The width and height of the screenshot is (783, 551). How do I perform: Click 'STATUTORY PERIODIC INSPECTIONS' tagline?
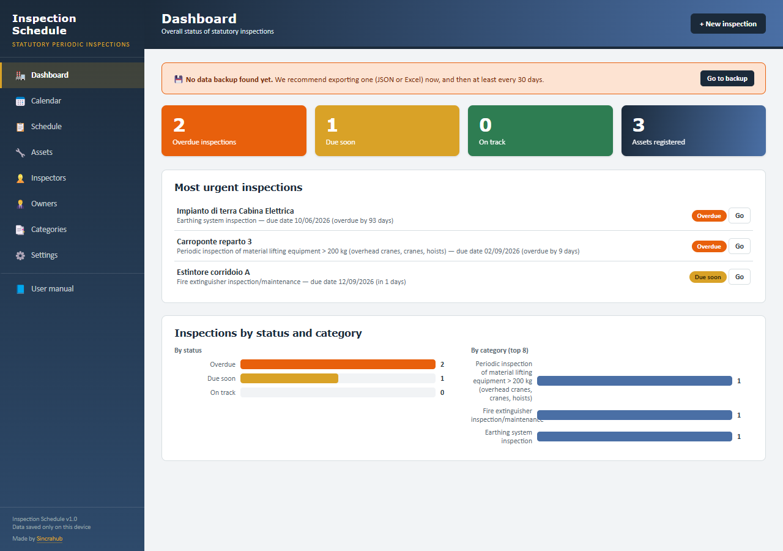coord(71,45)
